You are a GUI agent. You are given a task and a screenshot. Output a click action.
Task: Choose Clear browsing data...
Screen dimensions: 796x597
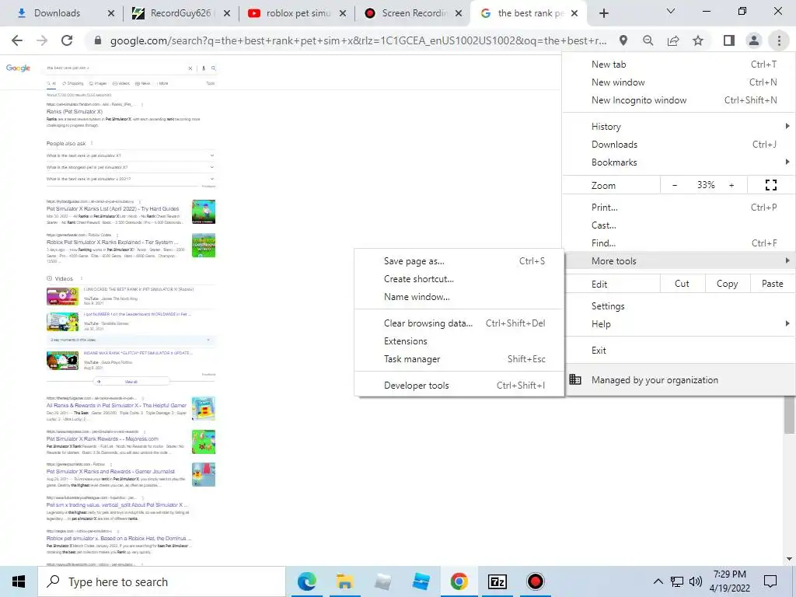[x=459, y=323]
